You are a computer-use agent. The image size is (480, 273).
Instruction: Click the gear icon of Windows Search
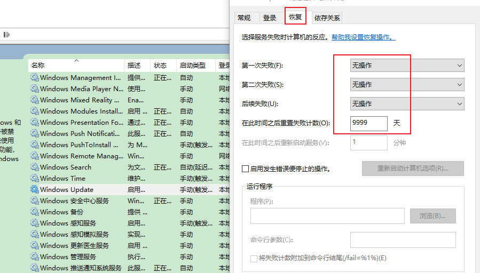[35, 167]
